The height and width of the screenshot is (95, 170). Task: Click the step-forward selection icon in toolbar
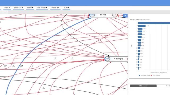(x=6, y=12)
